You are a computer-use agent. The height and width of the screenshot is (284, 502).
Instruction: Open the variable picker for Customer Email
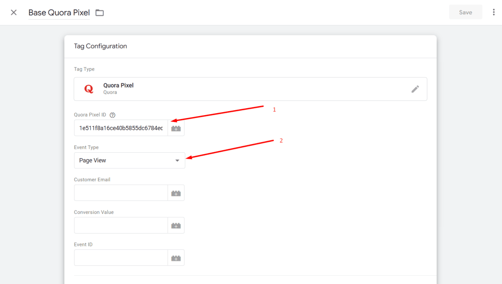tap(176, 192)
